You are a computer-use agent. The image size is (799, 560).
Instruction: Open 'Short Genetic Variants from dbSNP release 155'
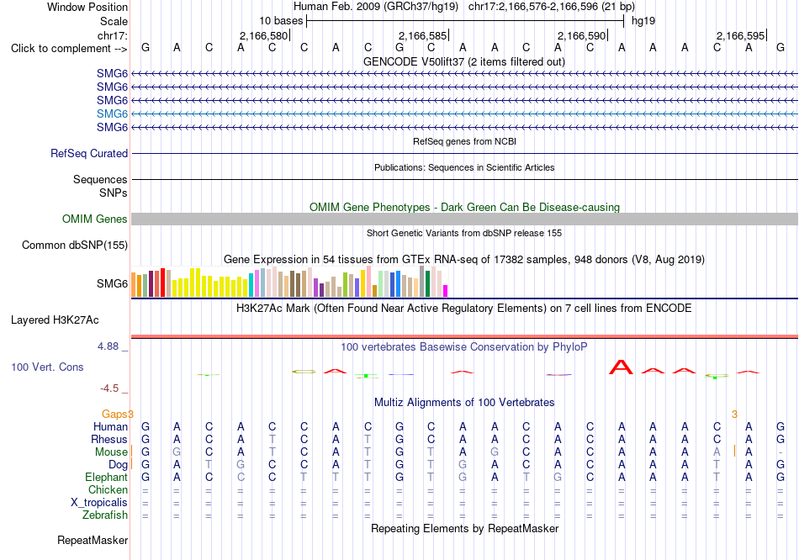pyautogui.click(x=464, y=234)
